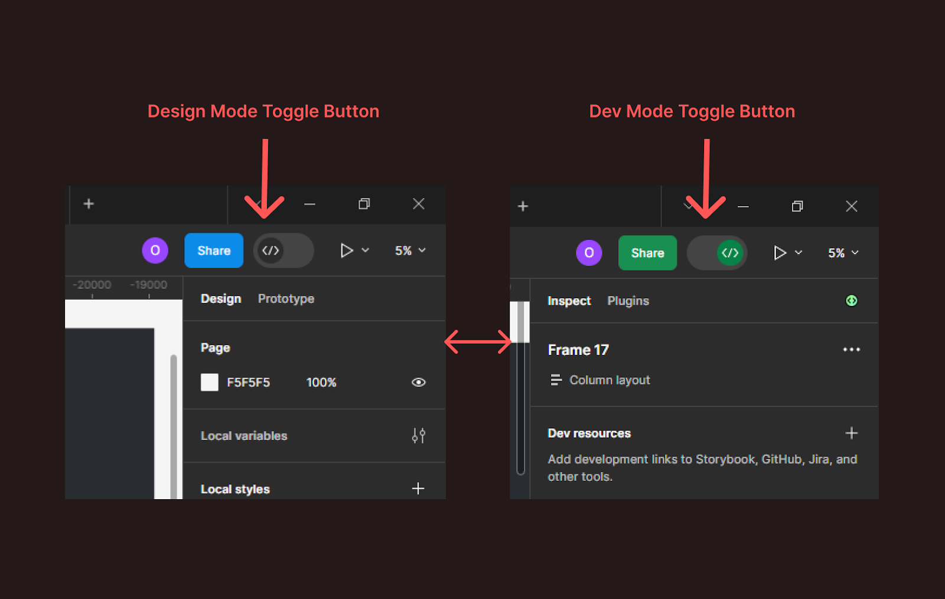Open Local variables settings icon

pos(419,435)
